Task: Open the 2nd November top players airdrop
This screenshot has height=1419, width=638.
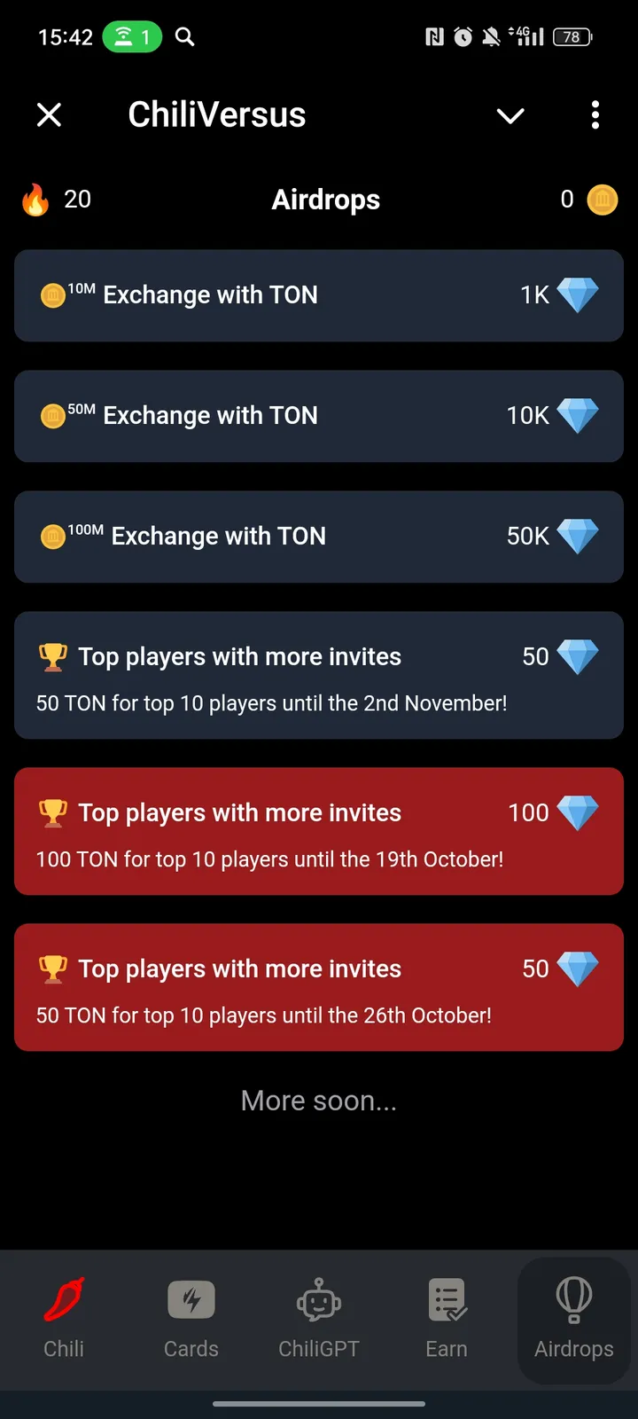Action: tap(319, 676)
